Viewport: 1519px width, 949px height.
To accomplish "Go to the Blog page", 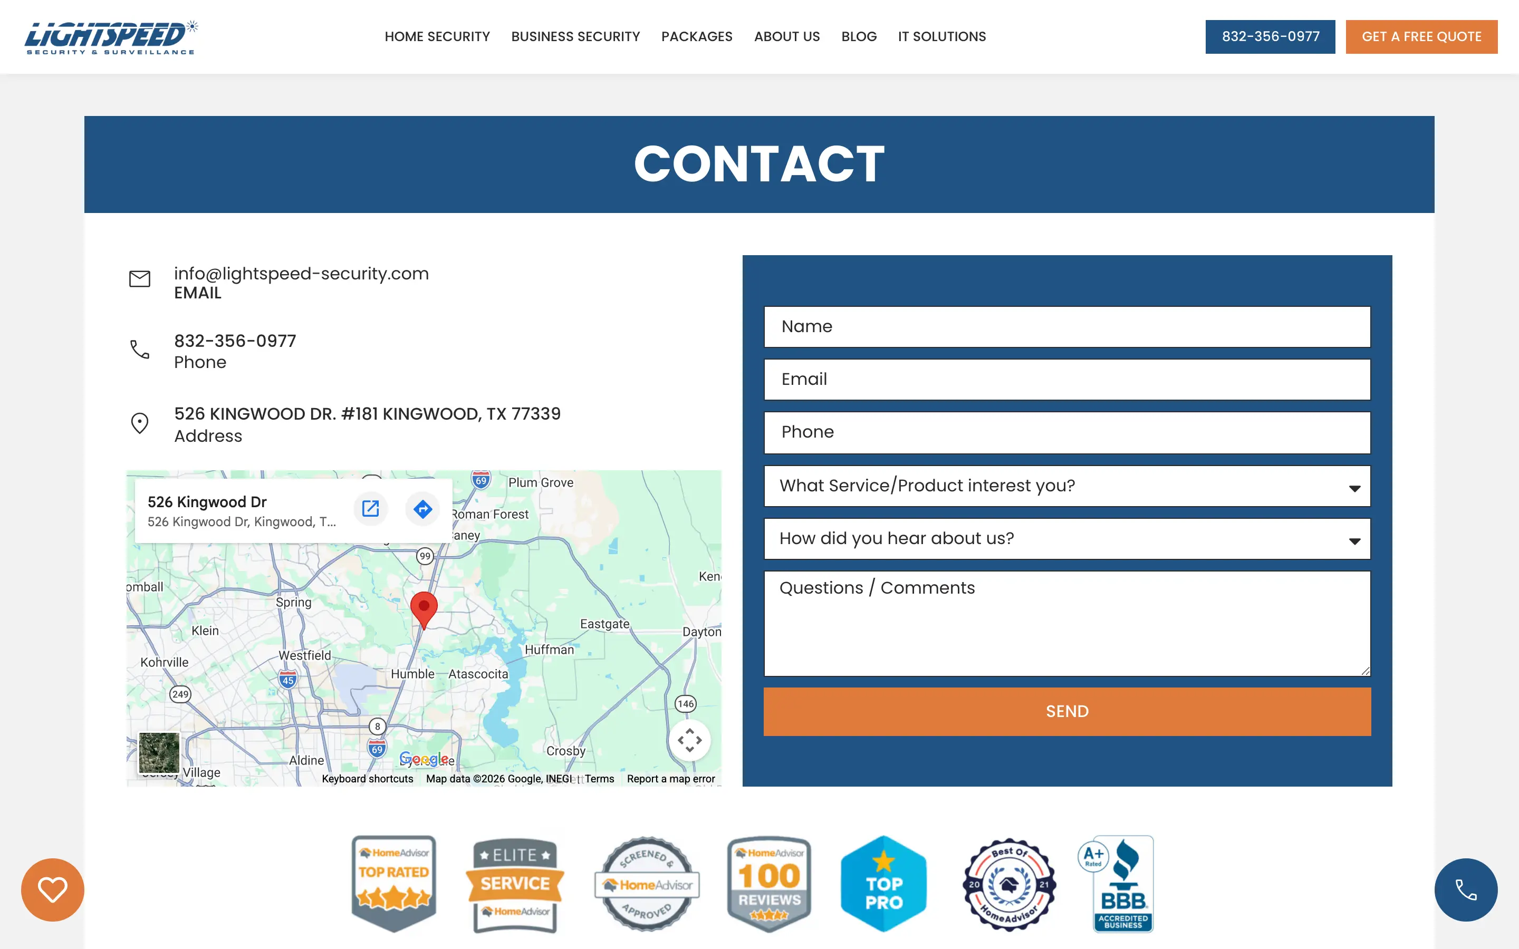I will click(x=859, y=36).
